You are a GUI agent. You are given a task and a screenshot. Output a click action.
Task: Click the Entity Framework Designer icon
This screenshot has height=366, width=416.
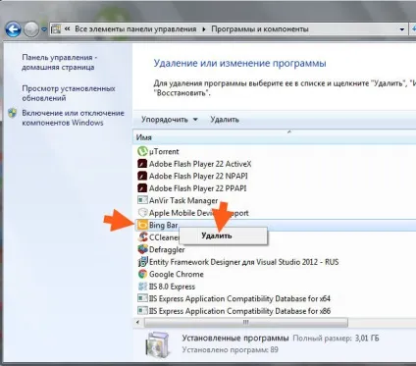tap(142, 262)
